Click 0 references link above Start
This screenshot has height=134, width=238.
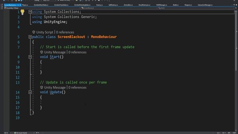click(77, 52)
